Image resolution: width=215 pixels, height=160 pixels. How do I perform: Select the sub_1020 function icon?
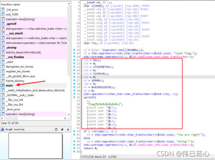2,14
